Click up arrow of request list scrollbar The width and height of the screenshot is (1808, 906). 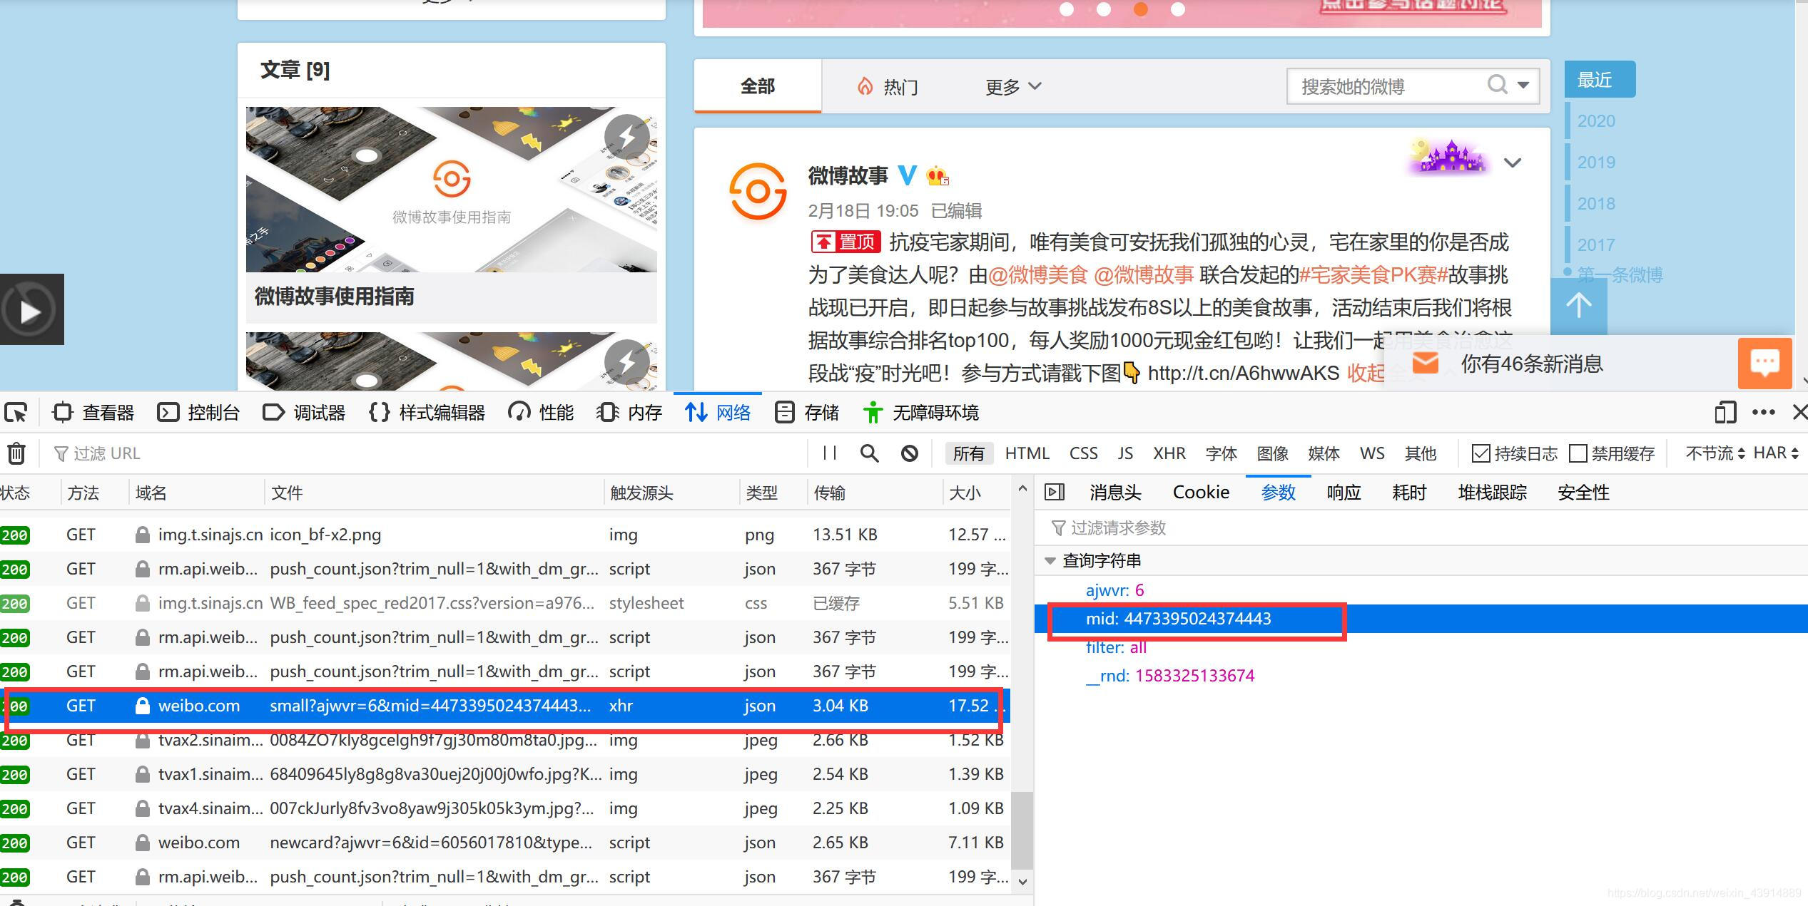pos(1022,489)
